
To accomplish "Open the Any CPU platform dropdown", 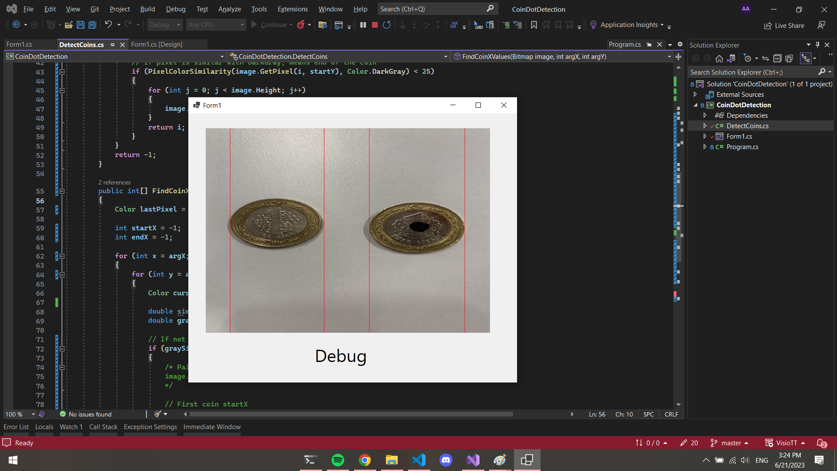I will coord(216,25).
